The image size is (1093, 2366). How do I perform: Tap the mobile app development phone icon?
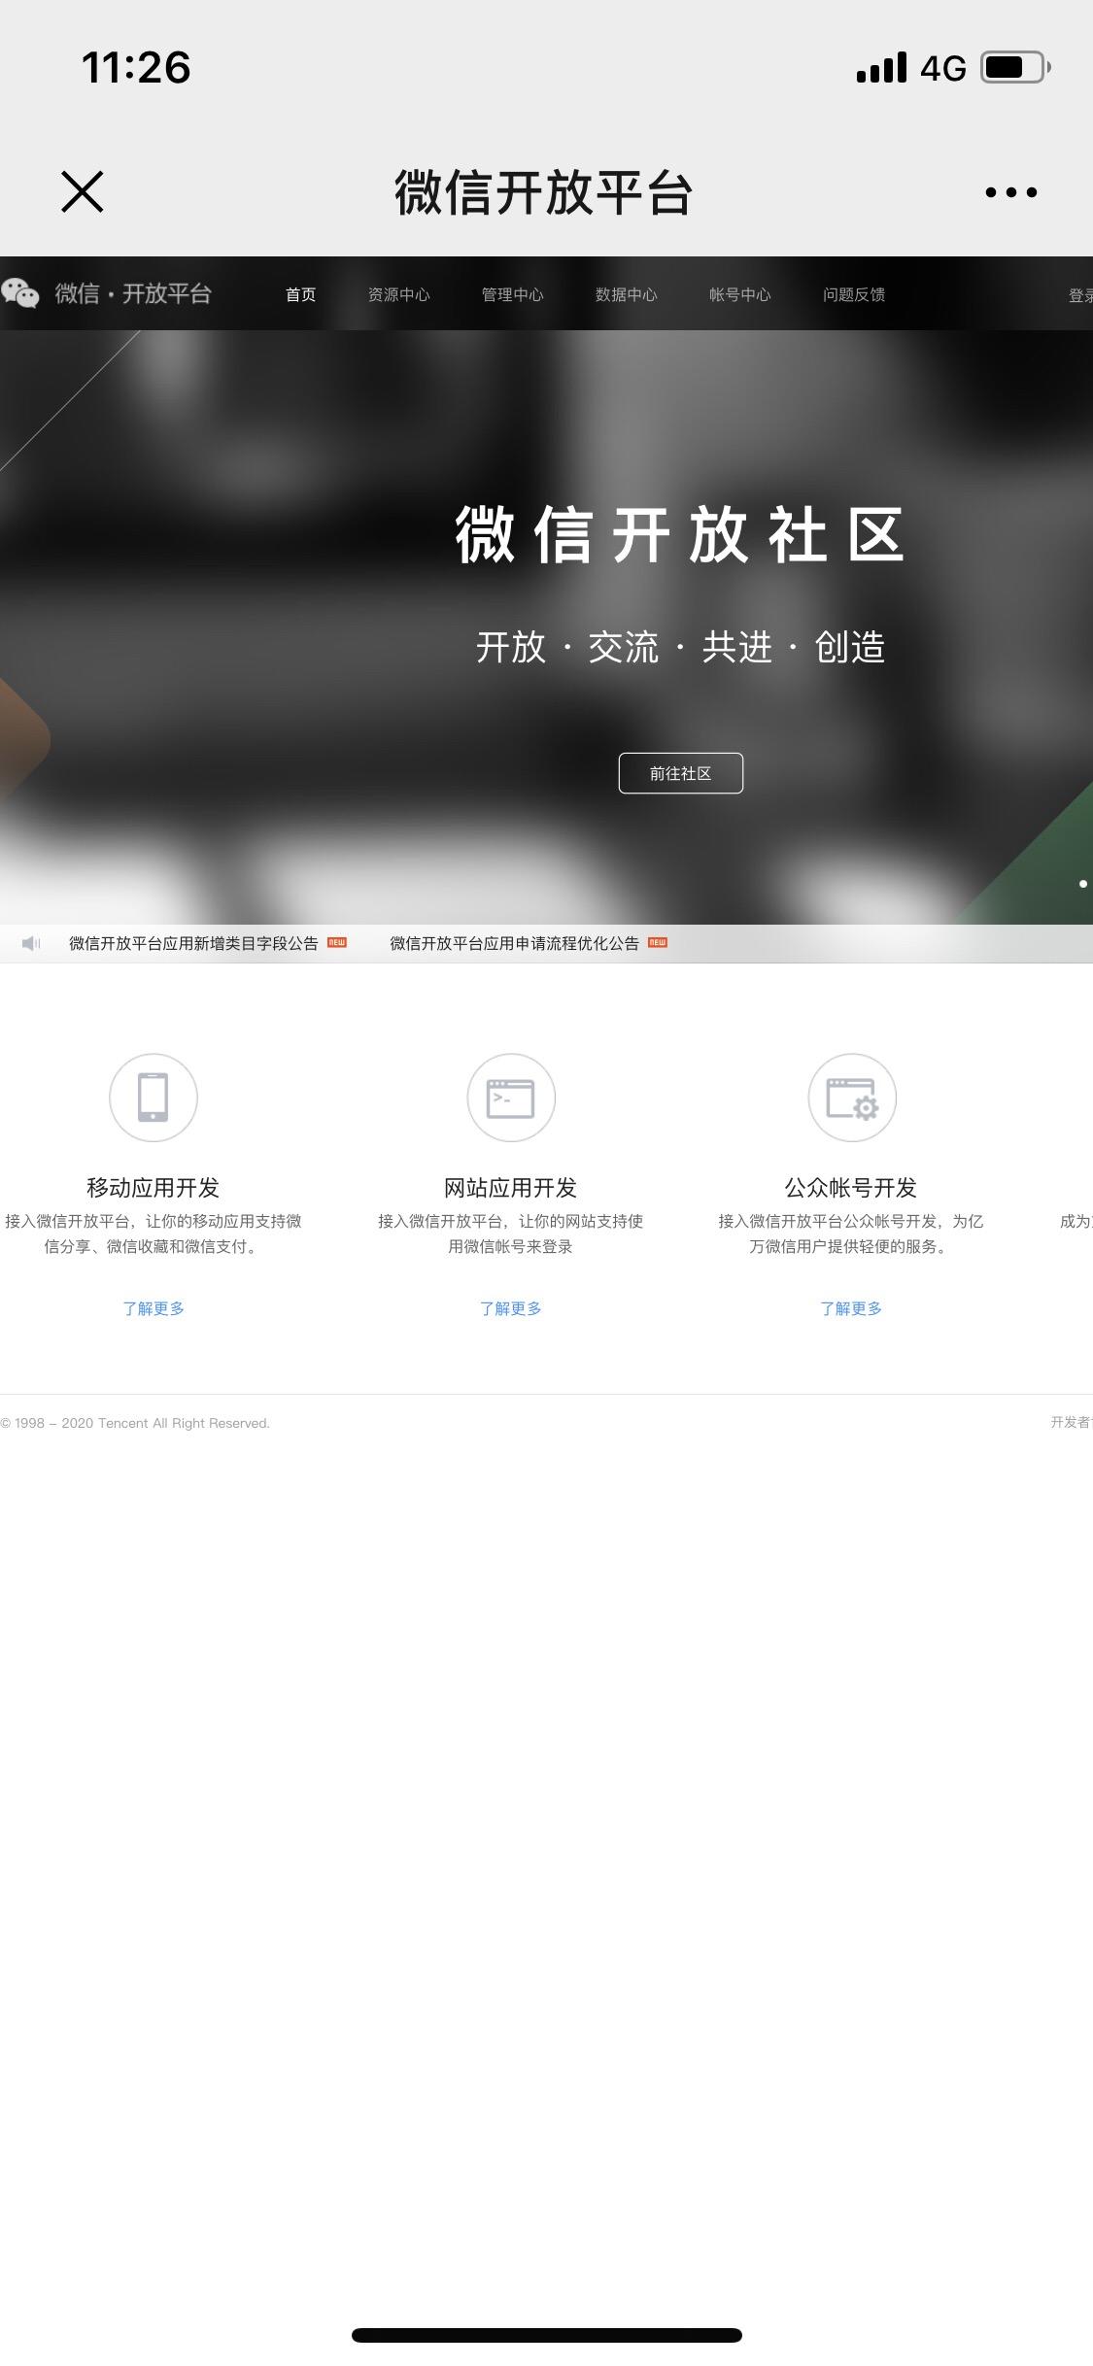154,1098
